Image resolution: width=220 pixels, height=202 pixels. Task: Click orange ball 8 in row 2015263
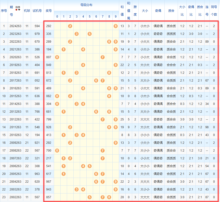(x=109, y=96)
